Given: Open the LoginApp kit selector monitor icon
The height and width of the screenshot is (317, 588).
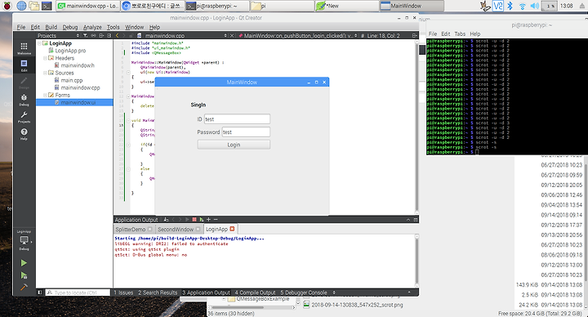Looking at the screenshot, I should [x=24, y=240].
